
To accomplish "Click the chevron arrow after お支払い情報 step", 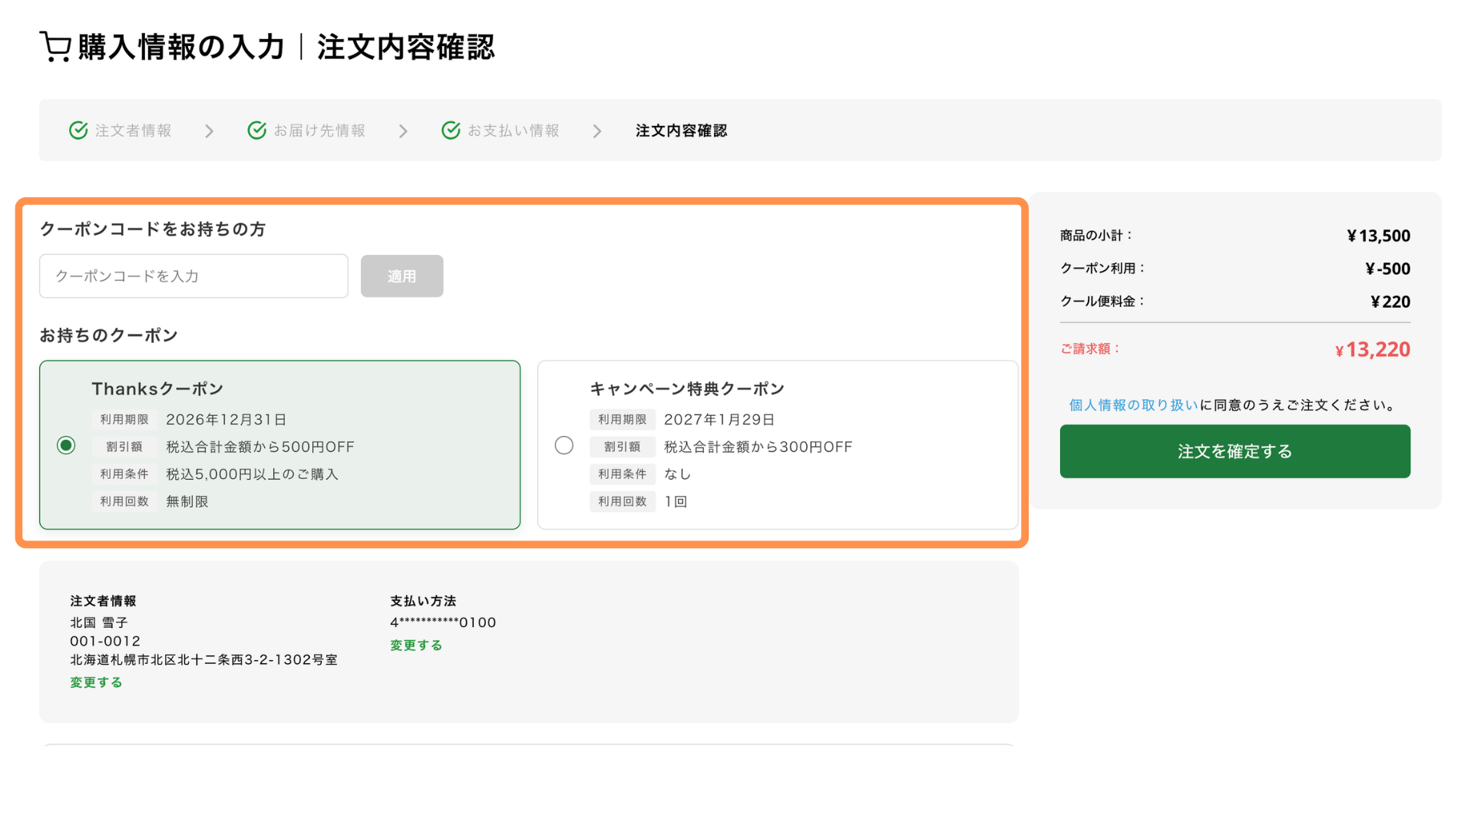I will [x=597, y=131].
